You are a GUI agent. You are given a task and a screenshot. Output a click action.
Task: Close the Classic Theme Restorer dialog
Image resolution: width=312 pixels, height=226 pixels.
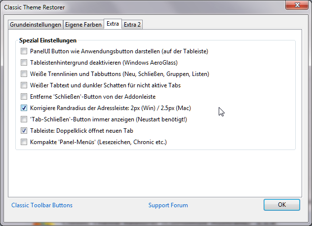[x=296, y=4]
